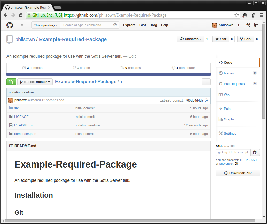Fork this repository
This screenshot has height=224, width=267.
tap(246, 39)
